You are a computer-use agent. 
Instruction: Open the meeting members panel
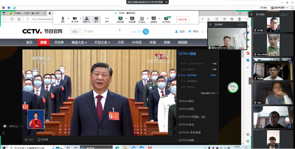click(x=87, y=19)
